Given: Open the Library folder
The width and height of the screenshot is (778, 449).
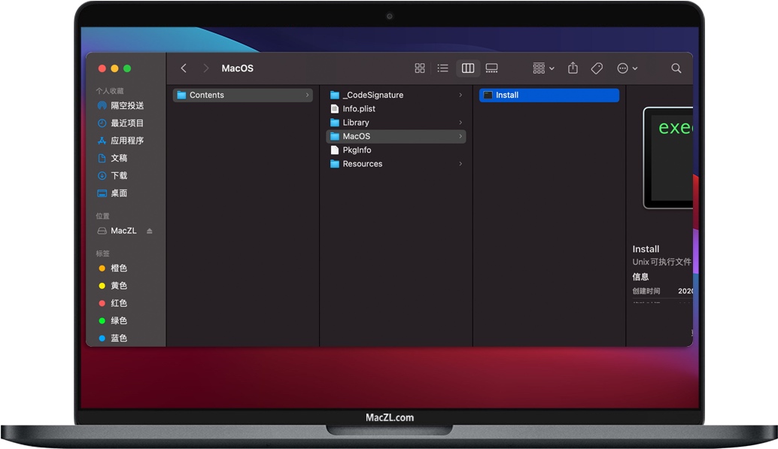Looking at the screenshot, I should coord(355,123).
